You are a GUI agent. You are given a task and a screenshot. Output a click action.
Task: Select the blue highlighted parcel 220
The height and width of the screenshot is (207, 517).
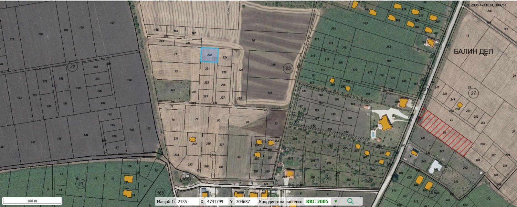pos(209,55)
